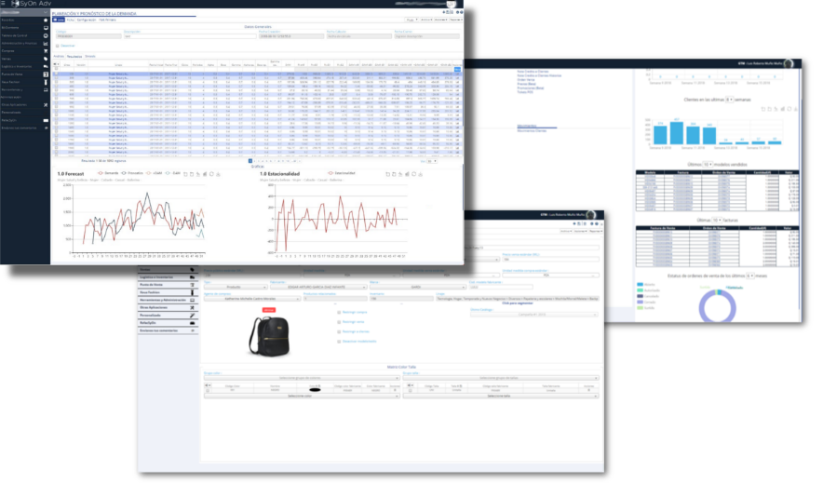Click the blue Datos button
The height and width of the screenshot is (485, 823).
[59, 18]
